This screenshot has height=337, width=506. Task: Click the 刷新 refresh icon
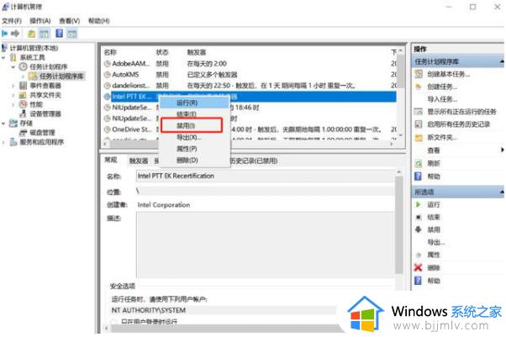click(x=419, y=163)
